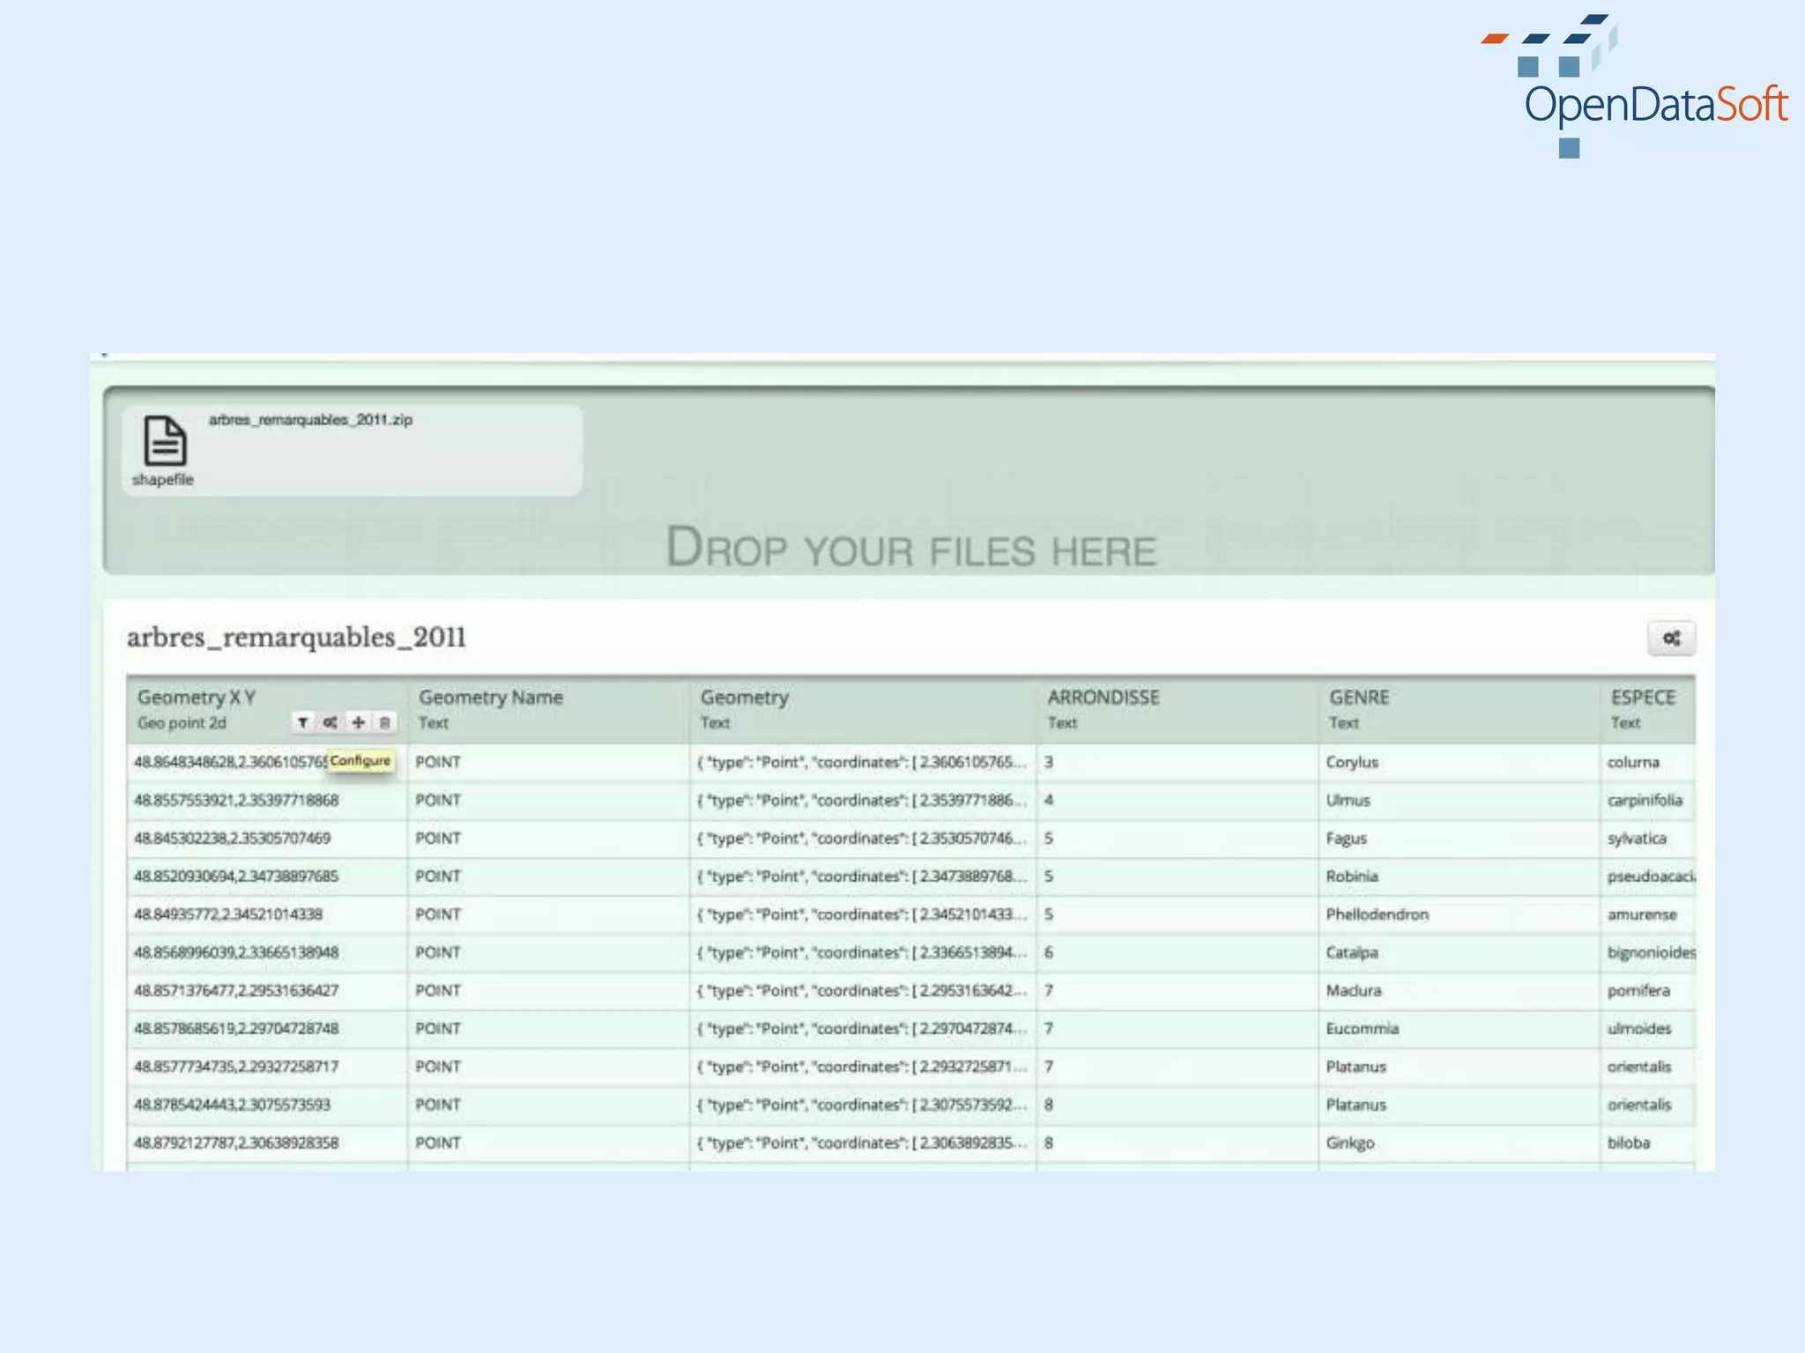1805x1353 pixels.
Task: Click the shapefile document icon
Action: 165,440
